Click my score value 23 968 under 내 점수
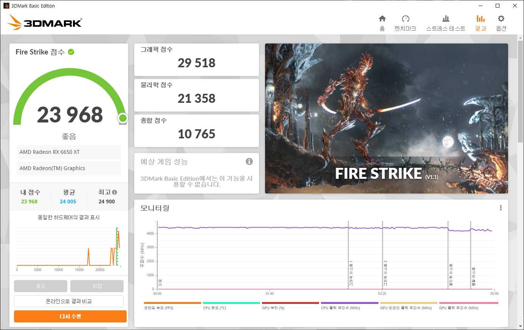524x330 pixels. [x=29, y=201]
